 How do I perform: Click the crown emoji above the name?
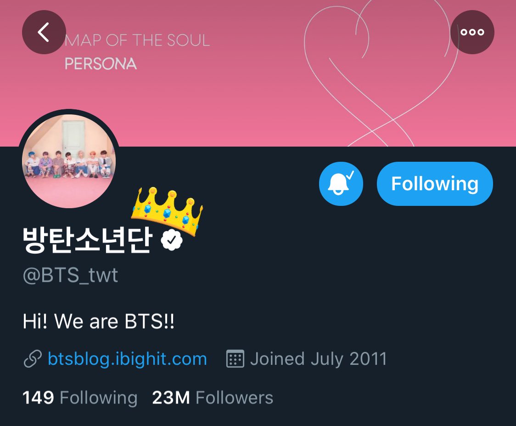click(x=167, y=211)
